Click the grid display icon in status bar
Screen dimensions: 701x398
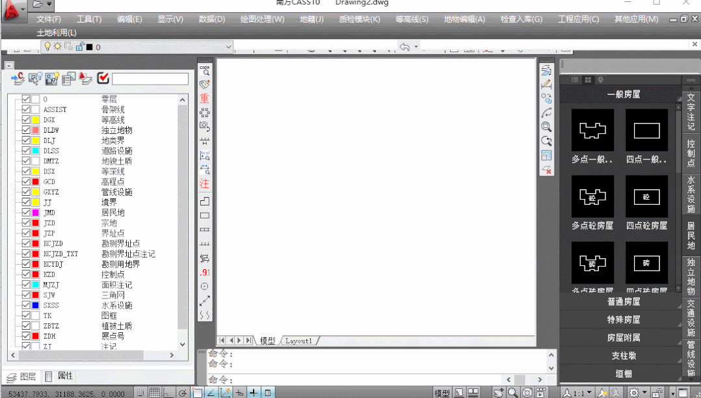click(154, 393)
